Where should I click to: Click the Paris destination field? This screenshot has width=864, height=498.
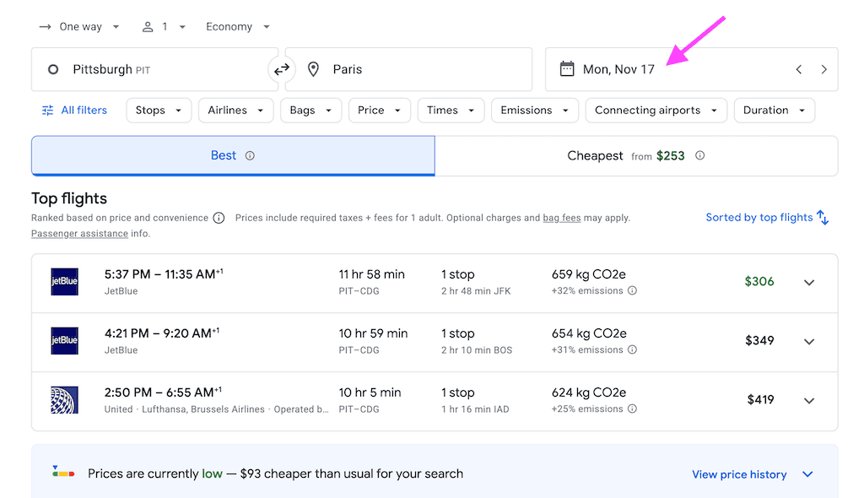pyautogui.click(x=409, y=69)
